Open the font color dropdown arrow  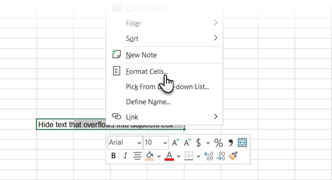click(178, 156)
